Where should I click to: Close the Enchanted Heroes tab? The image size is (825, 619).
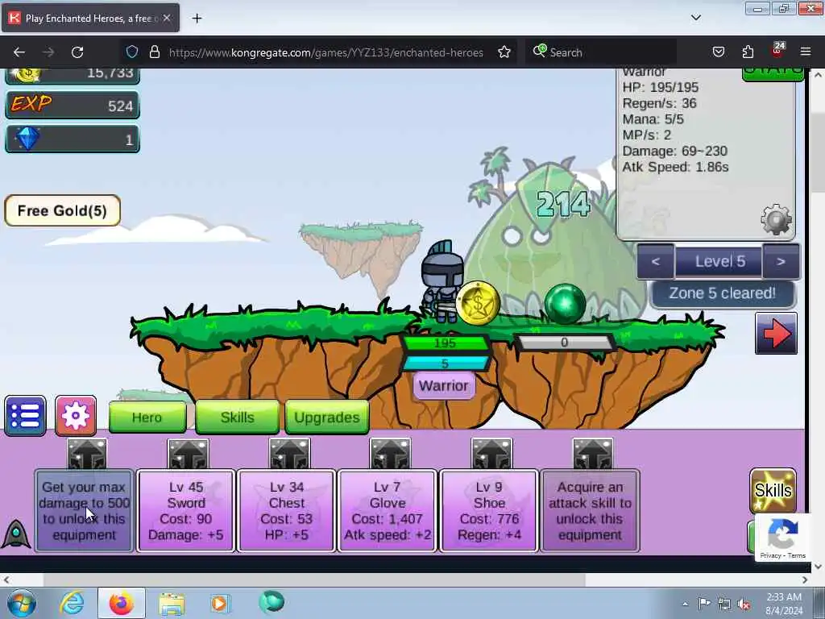tap(167, 18)
